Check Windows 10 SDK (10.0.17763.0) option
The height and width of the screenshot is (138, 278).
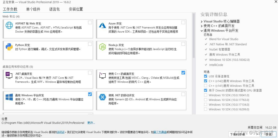click(206, 100)
